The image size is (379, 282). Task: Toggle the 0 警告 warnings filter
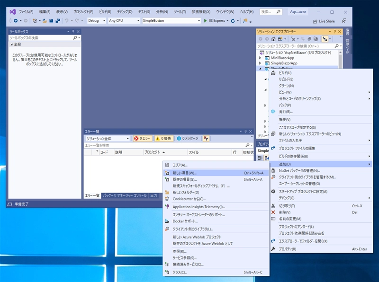(163, 138)
